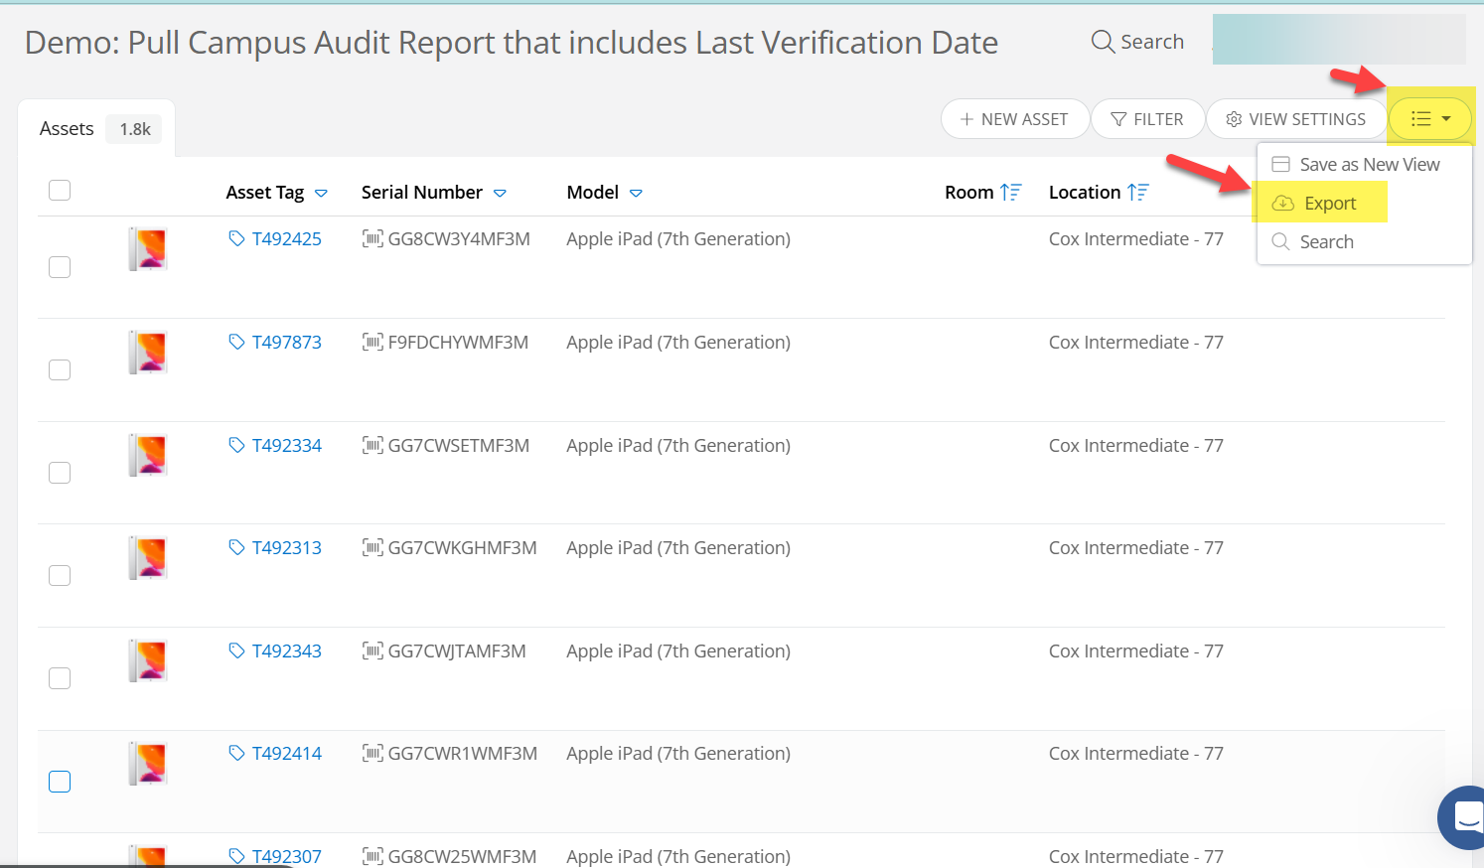This screenshot has width=1484, height=868.
Task: Click the barcode icon beside GG7CWKGHMF3M
Action: 372,548
